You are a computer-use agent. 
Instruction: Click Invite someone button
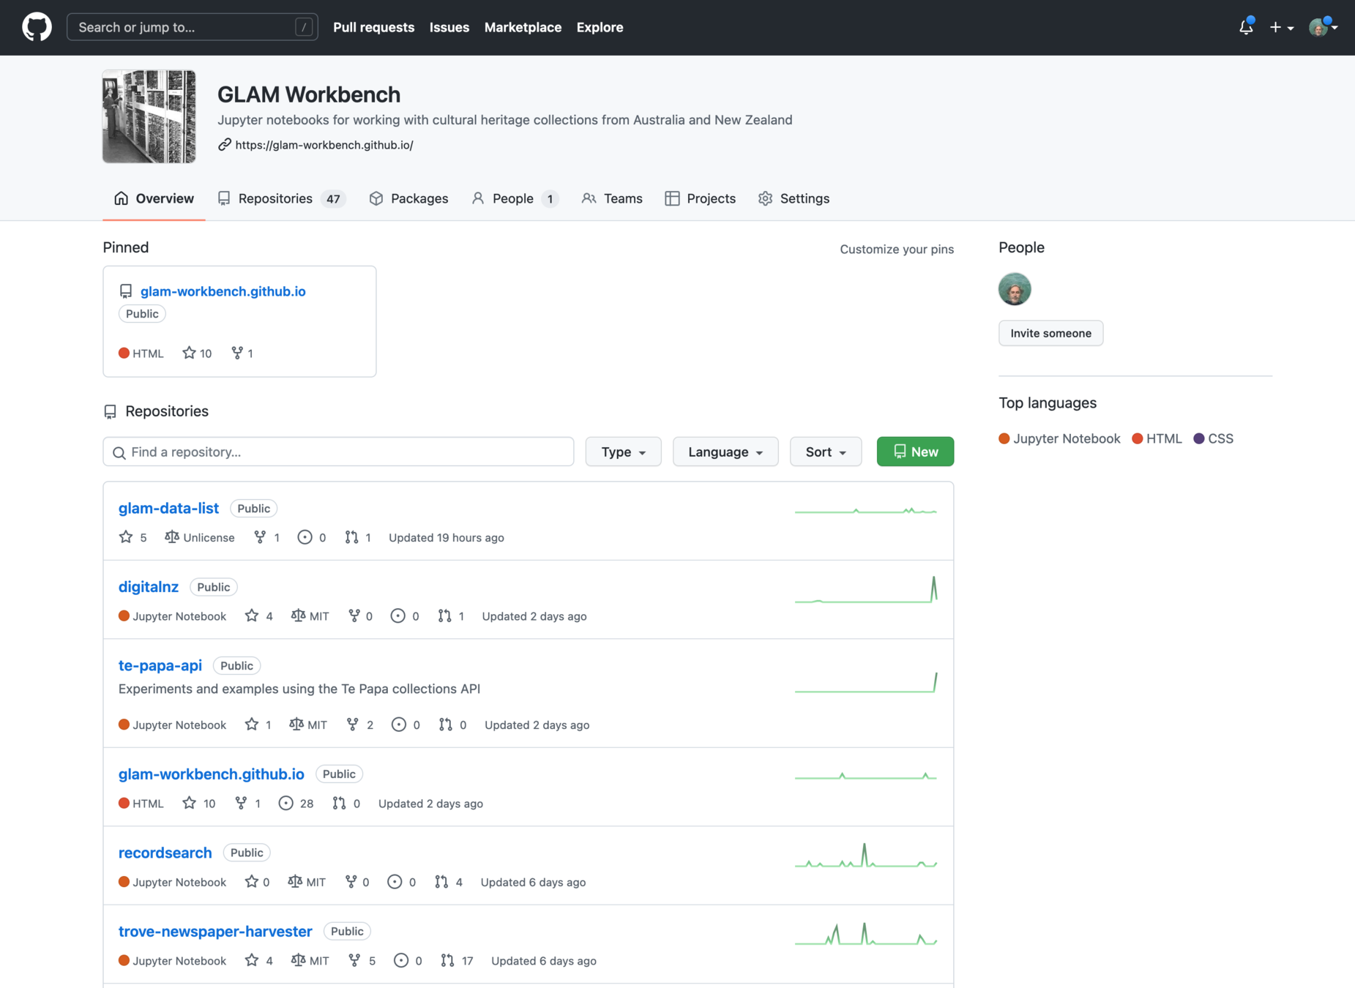coord(1050,333)
